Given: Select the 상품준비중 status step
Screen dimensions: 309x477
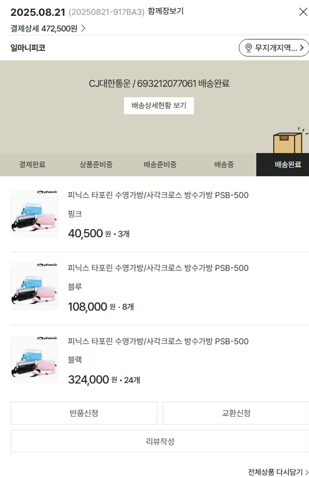Looking at the screenshot, I should (x=96, y=165).
